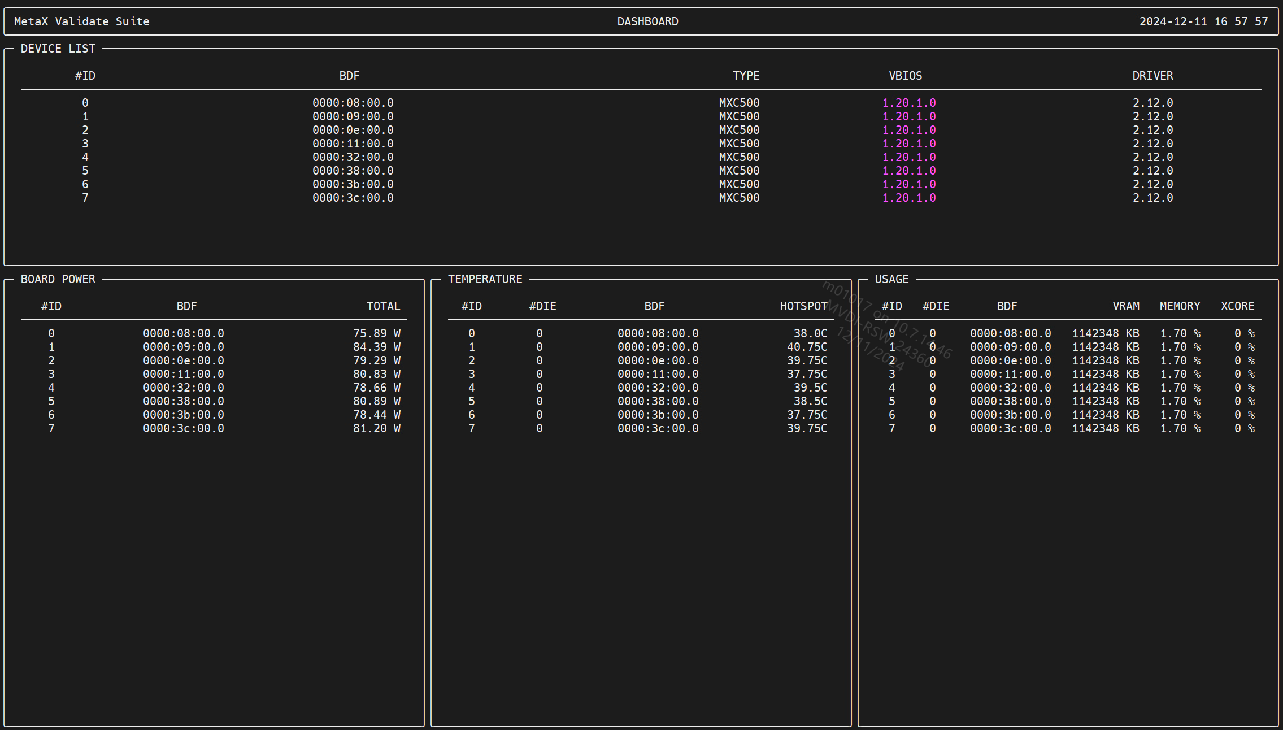Select device 7 VBIOS version 1.20.1.0
Screen dimensions: 1283x730
[x=909, y=198]
